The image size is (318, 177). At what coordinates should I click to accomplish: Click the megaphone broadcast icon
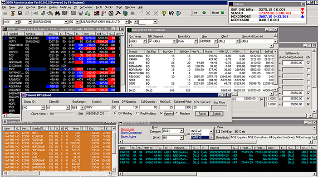pos(36,13)
